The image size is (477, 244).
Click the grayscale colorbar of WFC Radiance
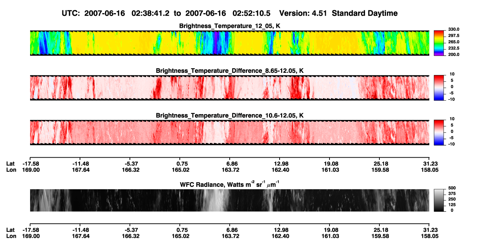(439, 200)
